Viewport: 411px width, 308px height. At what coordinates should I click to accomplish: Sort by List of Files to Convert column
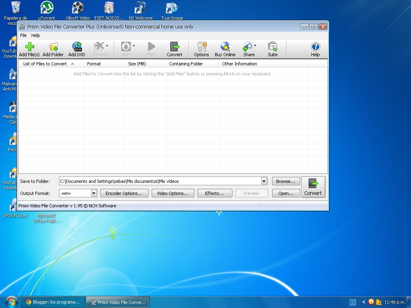click(x=45, y=64)
